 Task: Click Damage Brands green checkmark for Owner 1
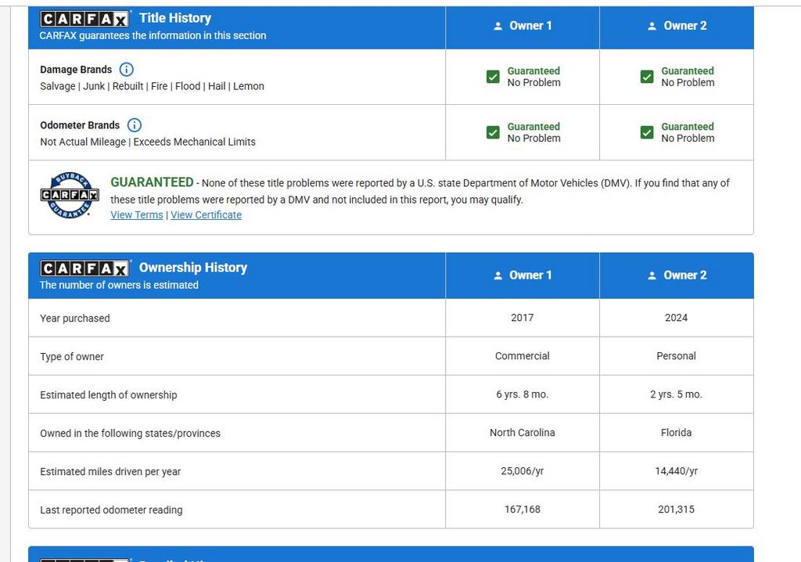[493, 77]
